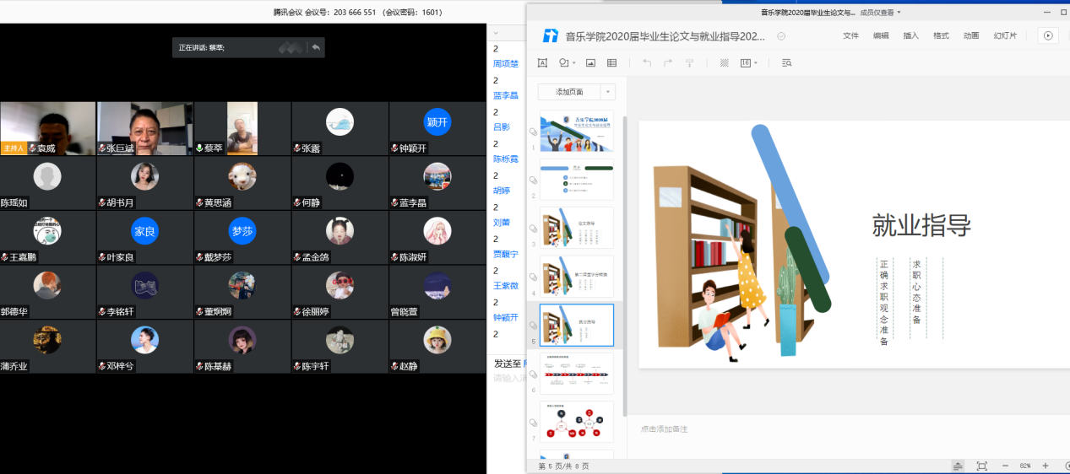Screen dimensions: 1070x474
Task: Open the find and replace icon
Action: 787,63
